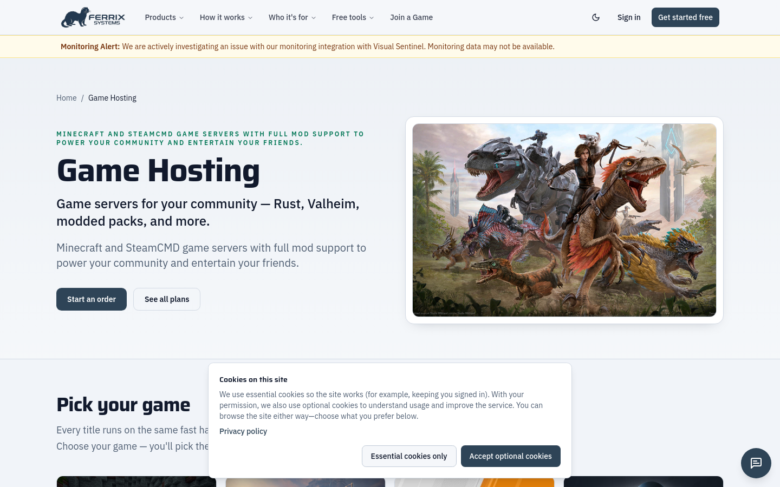
Task: Open the Privacy policy link
Action: pos(243,431)
